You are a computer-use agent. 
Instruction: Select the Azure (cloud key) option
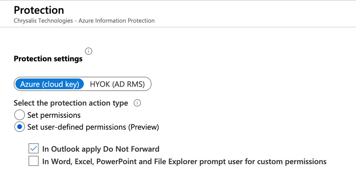(50, 84)
